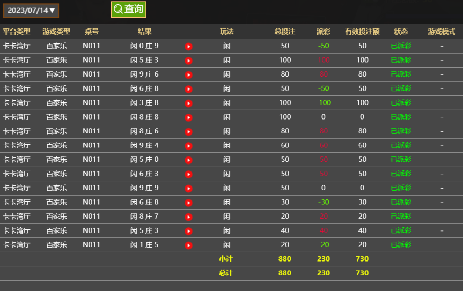Viewport: 463px width, 291px height.
Task: Click the 总投注 column header
Action: pos(285,32)
